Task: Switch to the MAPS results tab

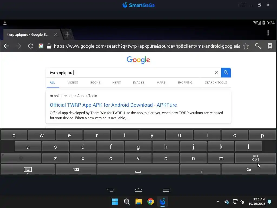Action: 161,83
